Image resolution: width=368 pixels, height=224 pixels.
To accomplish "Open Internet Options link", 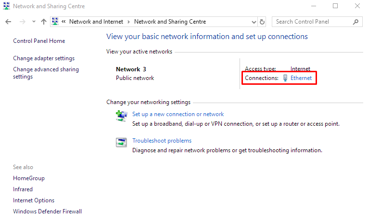I will coord(34,200).
